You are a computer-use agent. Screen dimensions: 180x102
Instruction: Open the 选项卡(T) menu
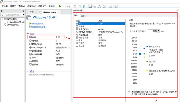[x=42, y=6]
